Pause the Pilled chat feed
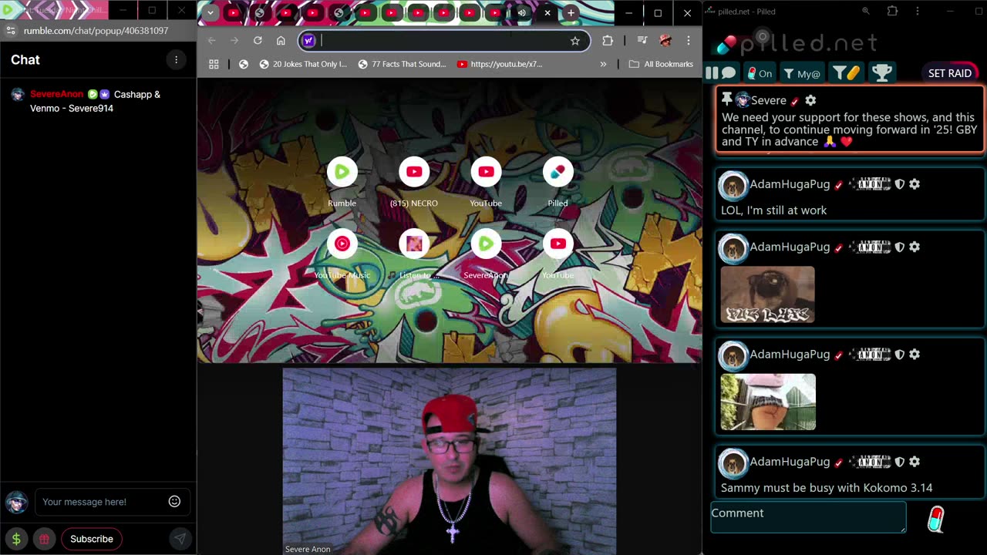Image resolution: width=987 pixels, height=555 pixels. (711, 73)
